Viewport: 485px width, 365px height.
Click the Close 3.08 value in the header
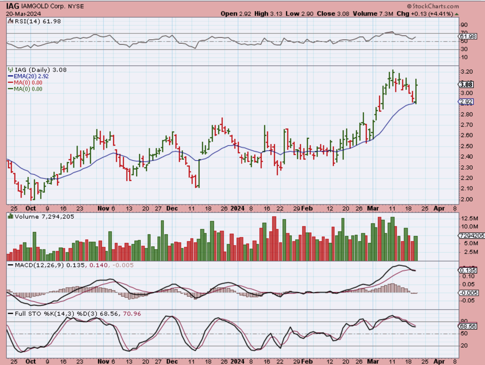[x=333, y=14]
